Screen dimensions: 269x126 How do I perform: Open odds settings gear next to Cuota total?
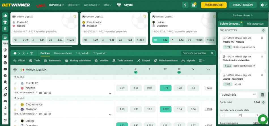263,102
